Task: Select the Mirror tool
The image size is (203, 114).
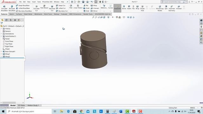Action: click(x=94, y=11)
